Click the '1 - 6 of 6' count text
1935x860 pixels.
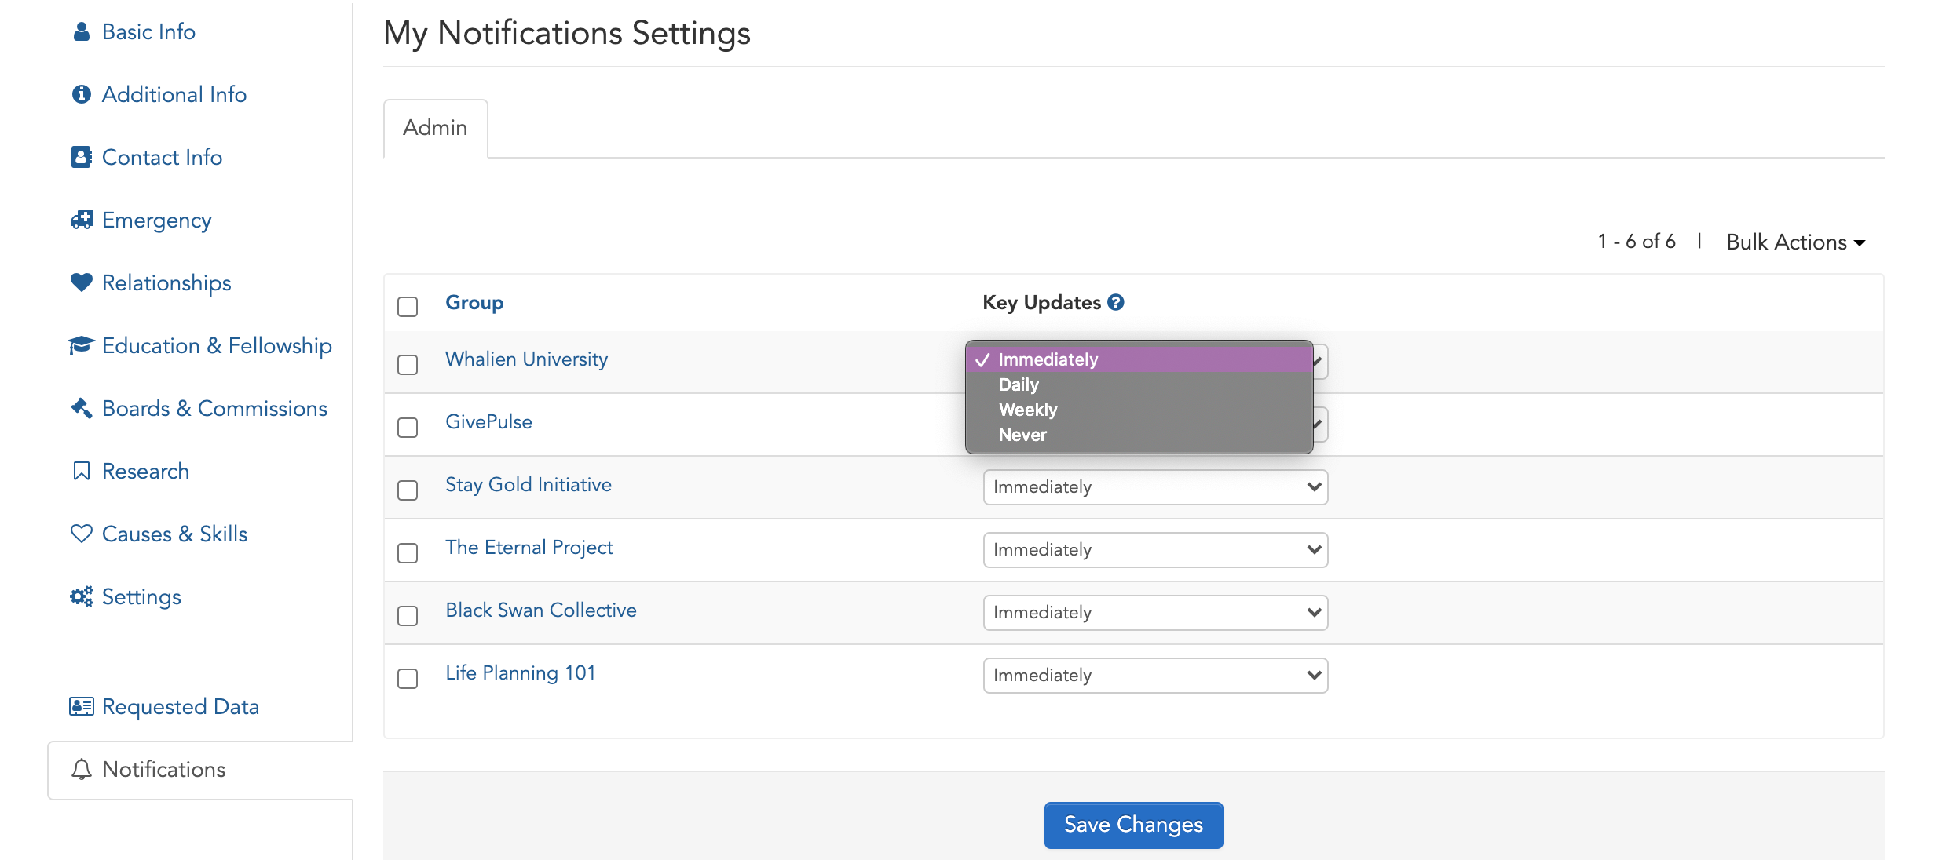[1637, 241]
